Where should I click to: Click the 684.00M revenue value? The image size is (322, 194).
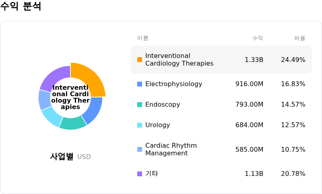249,125
